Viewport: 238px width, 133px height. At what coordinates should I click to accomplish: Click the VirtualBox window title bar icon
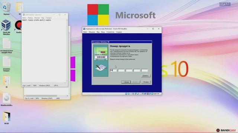84,29
